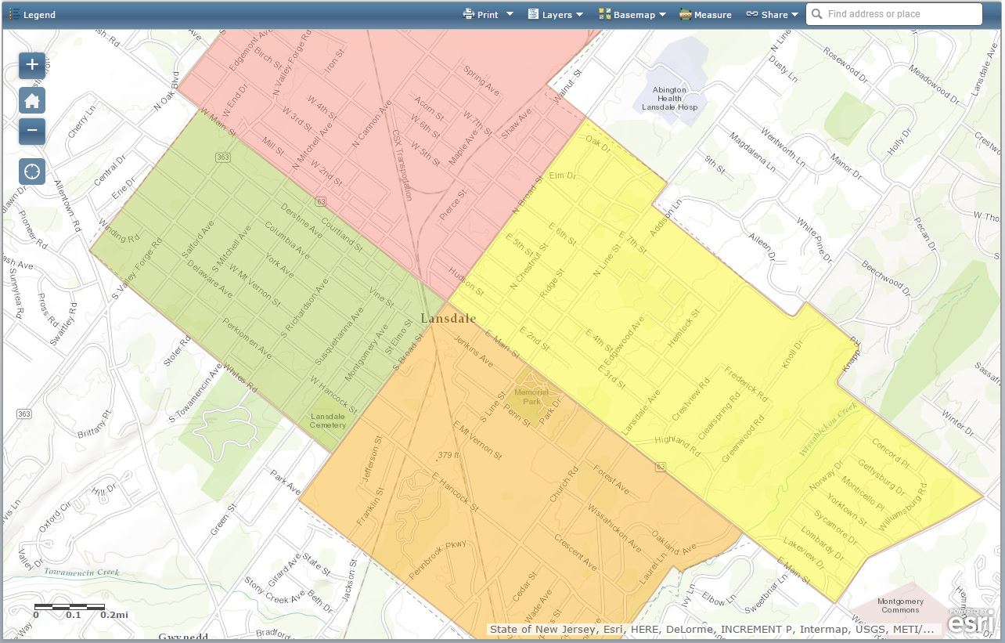Click the Forest Ave street label
The image size is (1005, 643).
(x=611, y=479)
